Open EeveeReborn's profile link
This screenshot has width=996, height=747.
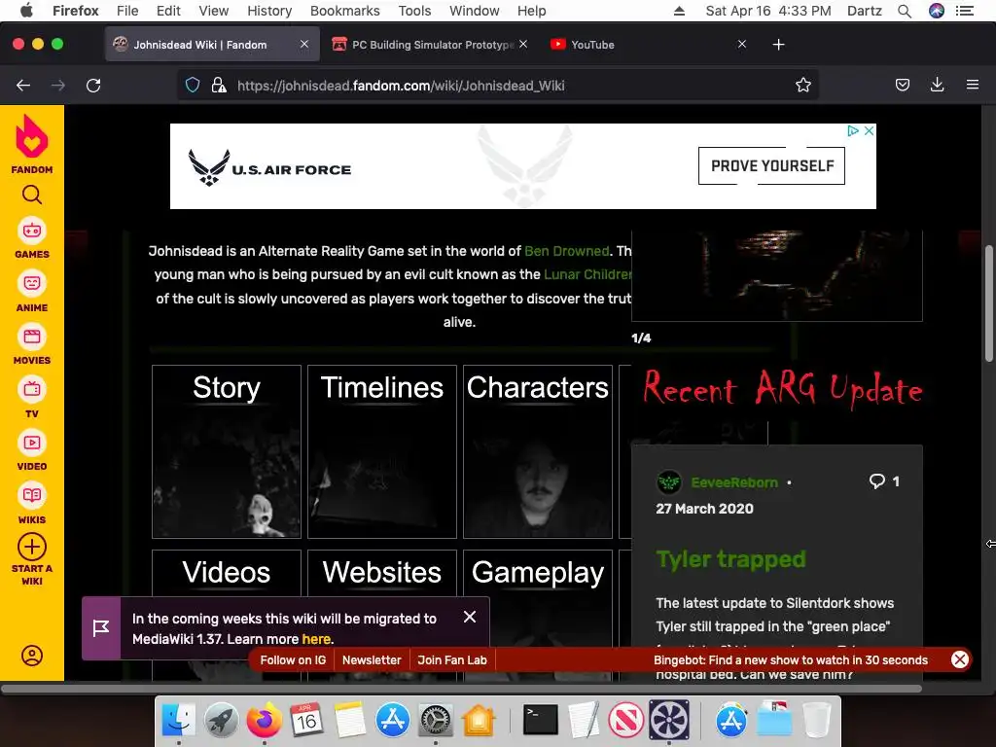734,482
